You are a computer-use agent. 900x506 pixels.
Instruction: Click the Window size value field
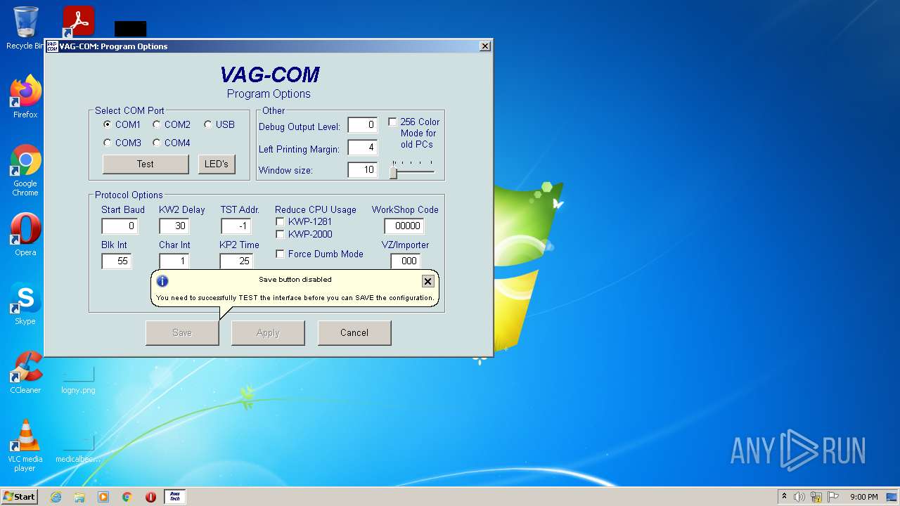pos(363,170)
